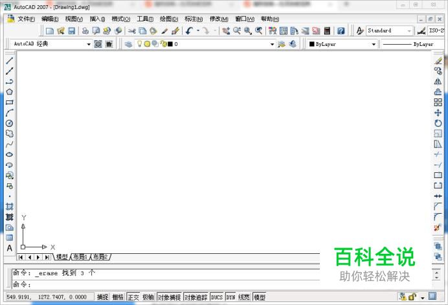Select the Ellipse tool
The height and width of the screenshot is (305, 448).
(10, 154)
